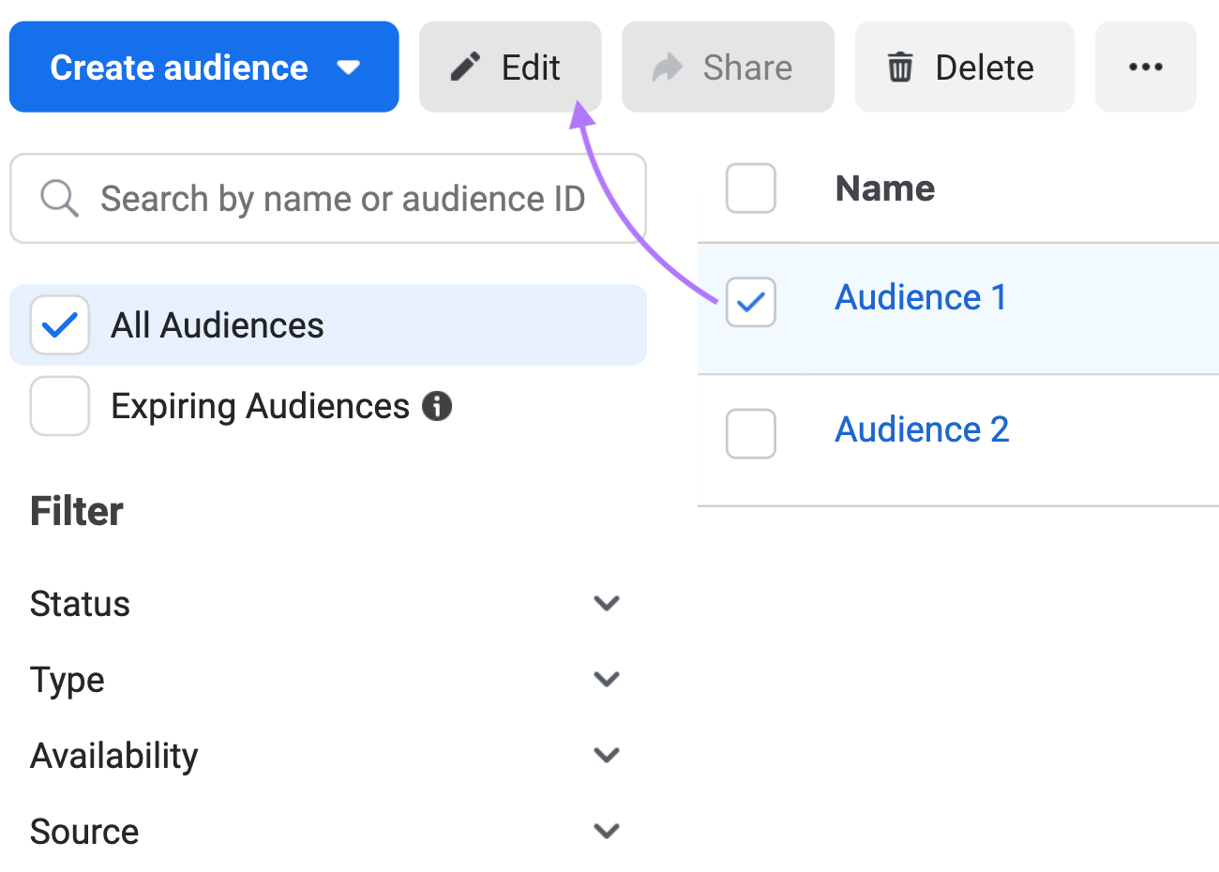Image resolution: width=1219 pixels, height=872 pixels.
Task: Open the Audience 1 link
Action: coord(920,296)
